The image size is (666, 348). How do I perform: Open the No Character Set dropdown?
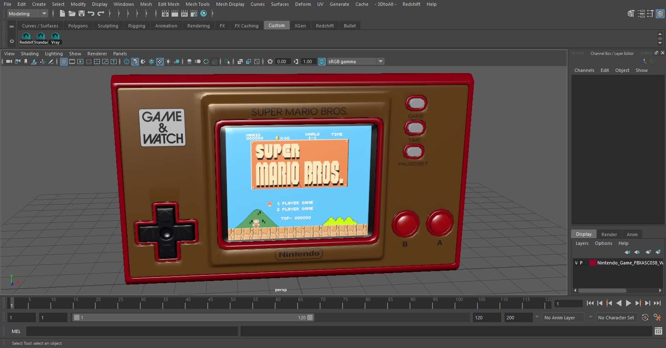(616, 317)
